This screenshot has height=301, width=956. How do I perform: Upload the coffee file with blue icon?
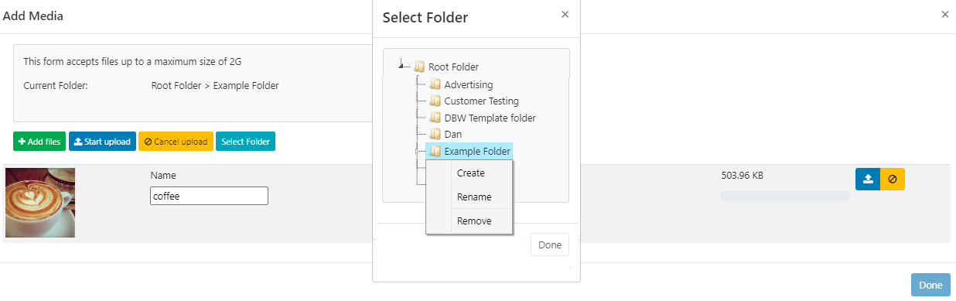(x=868, y=179)
